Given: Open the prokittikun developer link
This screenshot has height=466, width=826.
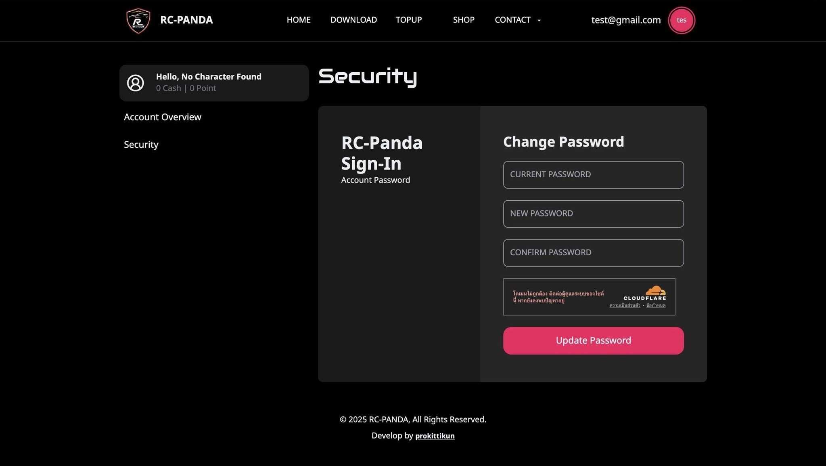Looking at the screenshot, I should (x=435, y=436).
